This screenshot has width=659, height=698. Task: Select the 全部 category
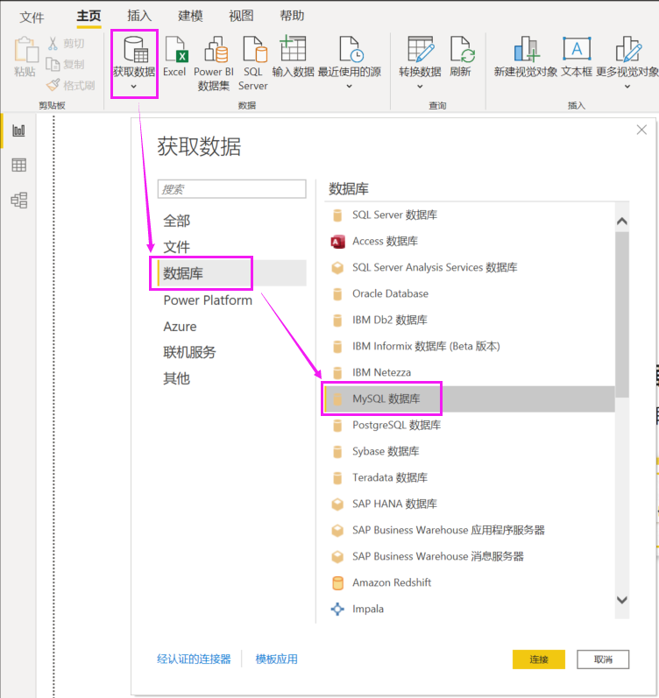176,221
